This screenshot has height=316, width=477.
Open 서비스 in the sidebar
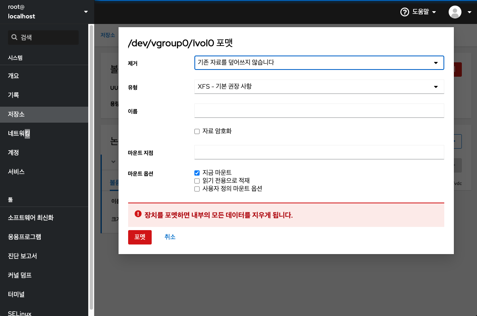click(x=44, y=172)
